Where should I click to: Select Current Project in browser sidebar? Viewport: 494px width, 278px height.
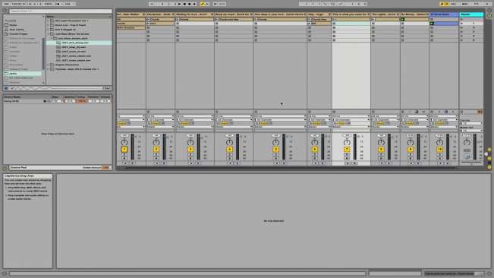click(18, 33)
